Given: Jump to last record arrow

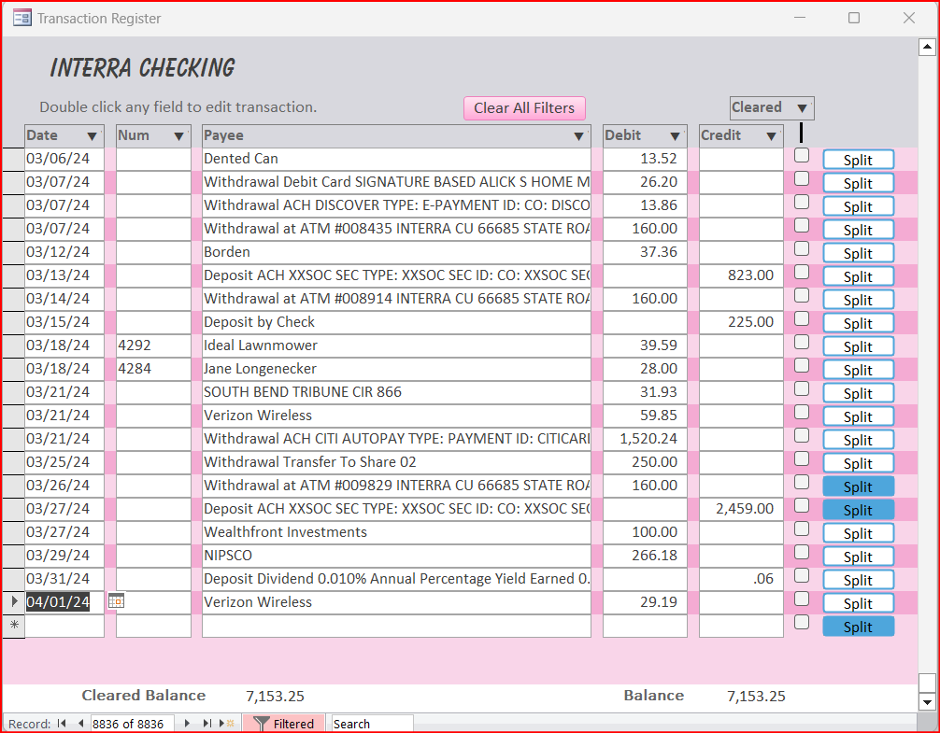Looking at the screenshot, I should click(x=207, y=724).
